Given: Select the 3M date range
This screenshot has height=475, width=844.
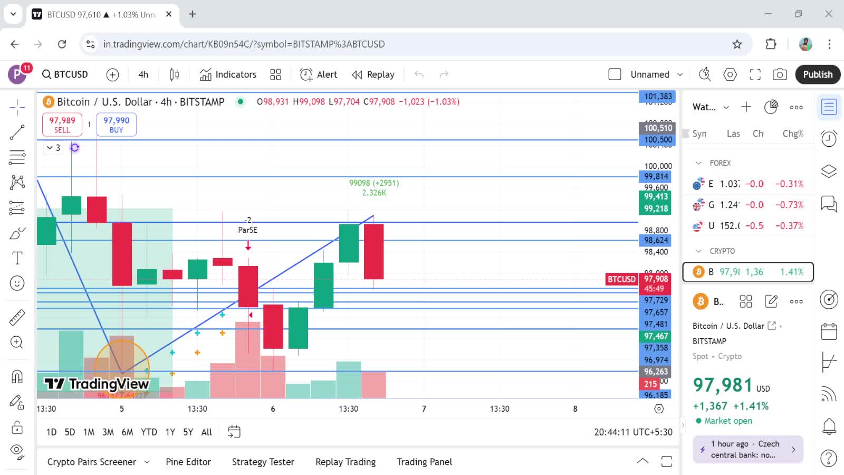Looking at the screenshot, I should (x=108, y=432).
